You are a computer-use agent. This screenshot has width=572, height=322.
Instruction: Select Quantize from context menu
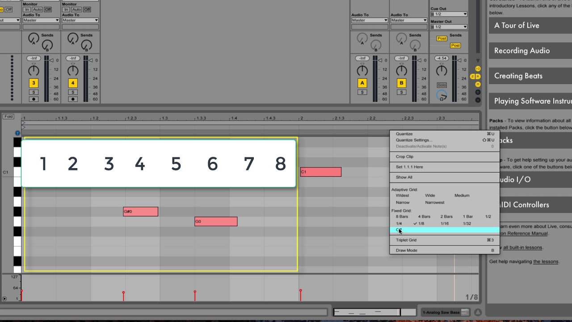point(445,134)
